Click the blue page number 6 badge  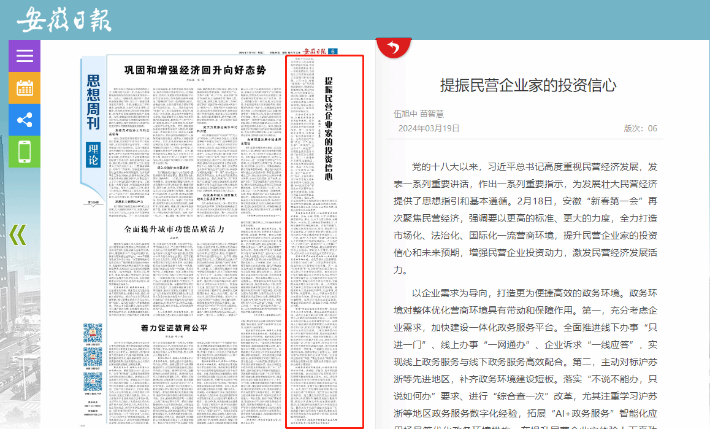click(x=332, y=52)
